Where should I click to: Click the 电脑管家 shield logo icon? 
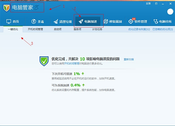point(6,8)
